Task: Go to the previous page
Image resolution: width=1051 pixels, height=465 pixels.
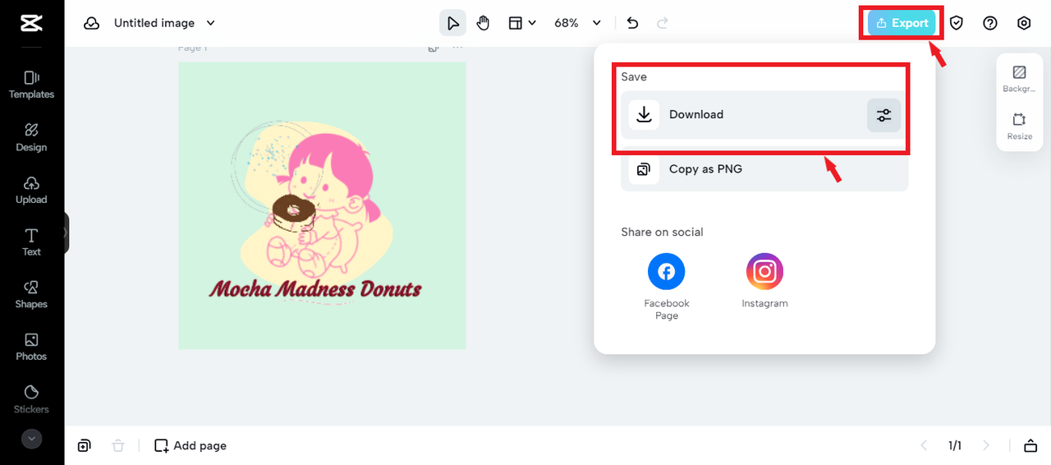Action: pyautogui.click(x=924, y=445)
